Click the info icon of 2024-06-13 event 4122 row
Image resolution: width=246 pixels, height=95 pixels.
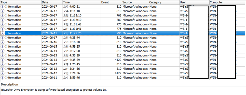[x=3, y=60]
